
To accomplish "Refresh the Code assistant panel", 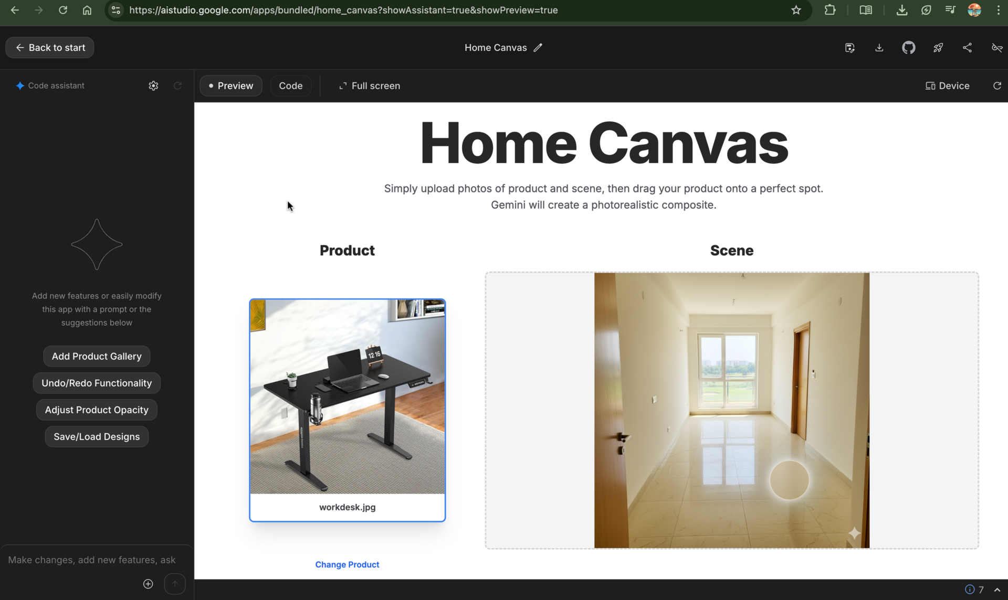I will pyautogui.click(x=178, y=85).
